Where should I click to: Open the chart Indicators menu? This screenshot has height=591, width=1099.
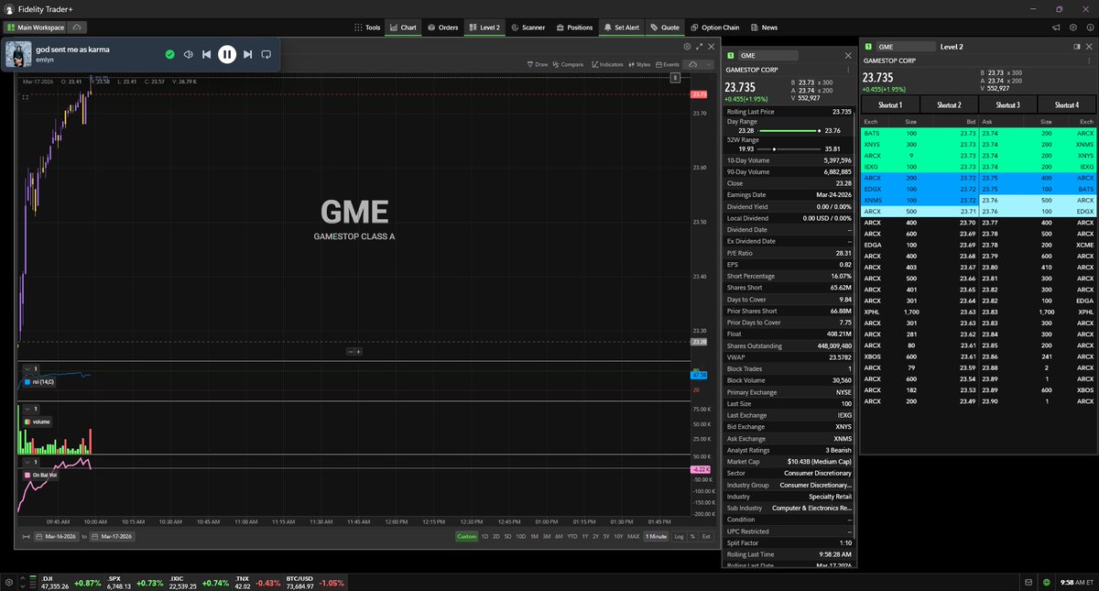click(609, 64)
